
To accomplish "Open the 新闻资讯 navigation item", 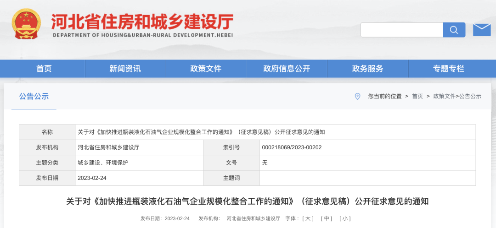I will point(125,68).
